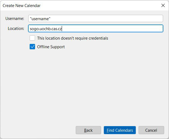Go to previous step with Back
Viewport: 169px width, 139px height.
[88, 130]
